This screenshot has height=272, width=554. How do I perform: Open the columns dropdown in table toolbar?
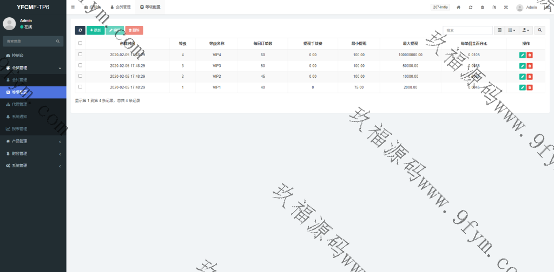[512, 30]
